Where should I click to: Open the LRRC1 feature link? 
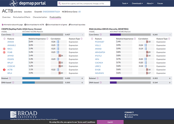pyautogui.click(x=98, y=66)
